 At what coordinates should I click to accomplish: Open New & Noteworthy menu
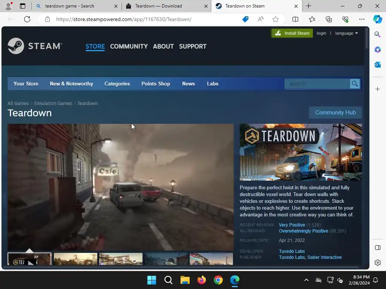pyautogui.click(x=71, y=84)
